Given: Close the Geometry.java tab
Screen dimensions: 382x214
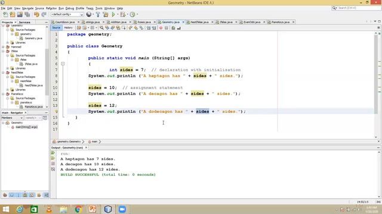Looking at the screenshot, I should click(183, 22).
